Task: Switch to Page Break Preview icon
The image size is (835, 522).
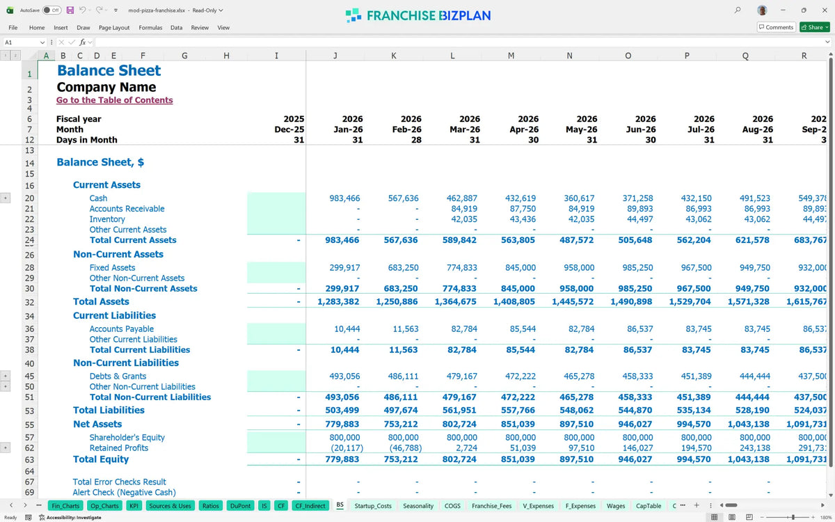Action: [x=749, y=517]
